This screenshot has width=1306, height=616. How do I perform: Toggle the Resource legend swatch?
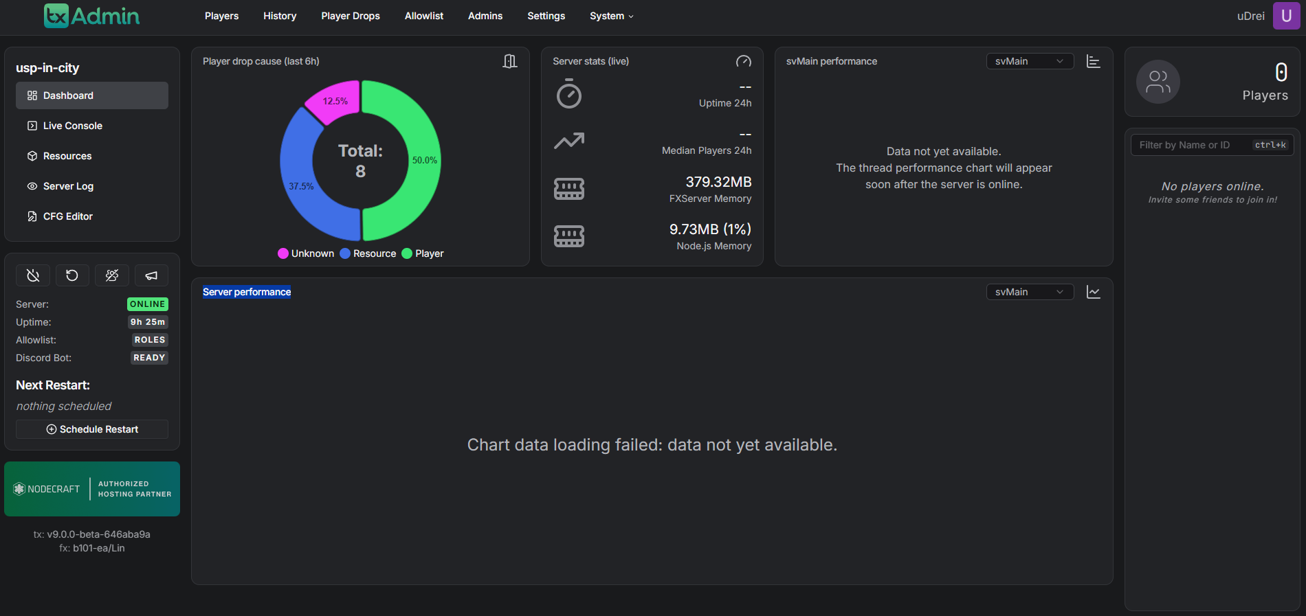tap(345, 253)
